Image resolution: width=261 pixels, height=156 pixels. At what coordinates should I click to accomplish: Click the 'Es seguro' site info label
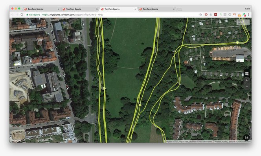click(35, 14)
